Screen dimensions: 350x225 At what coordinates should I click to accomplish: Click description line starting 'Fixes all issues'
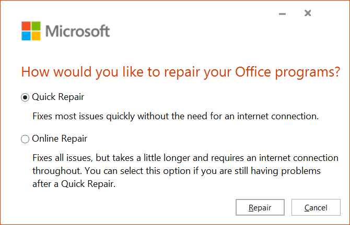[185, 158]
